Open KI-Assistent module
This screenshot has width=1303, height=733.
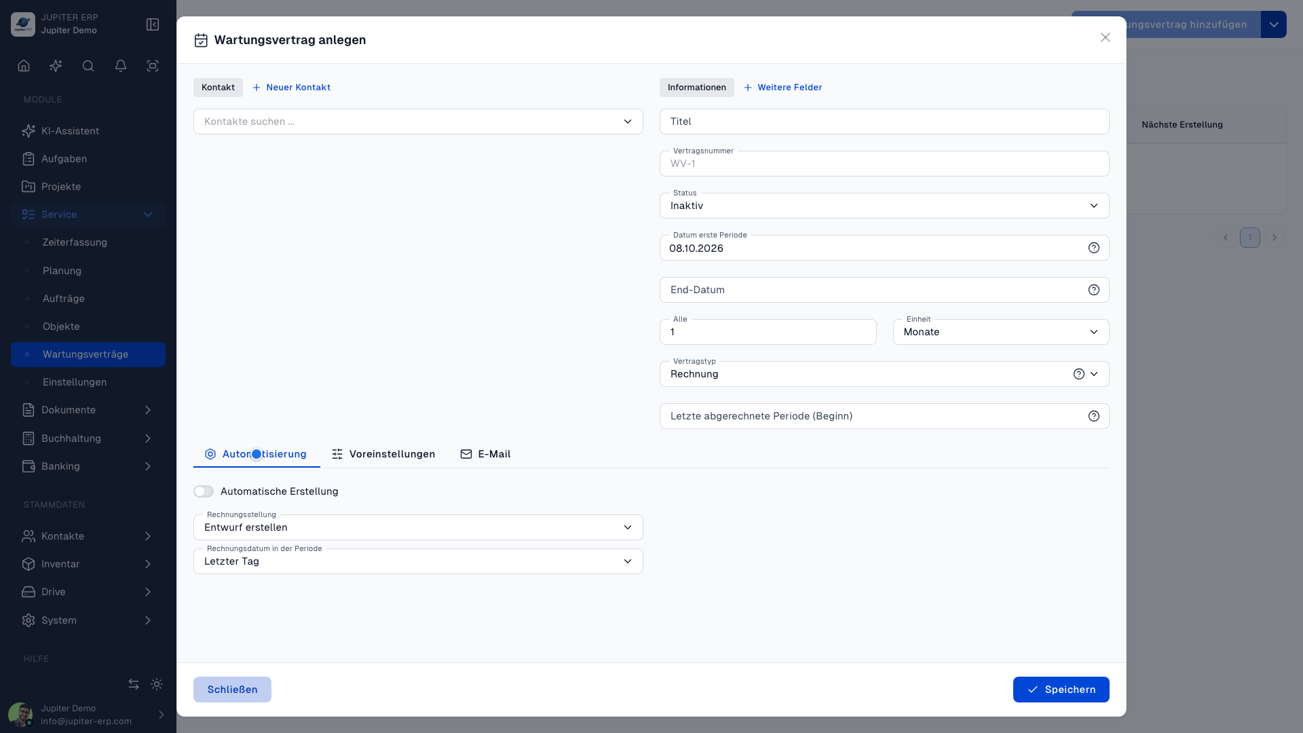click(88, 131)
